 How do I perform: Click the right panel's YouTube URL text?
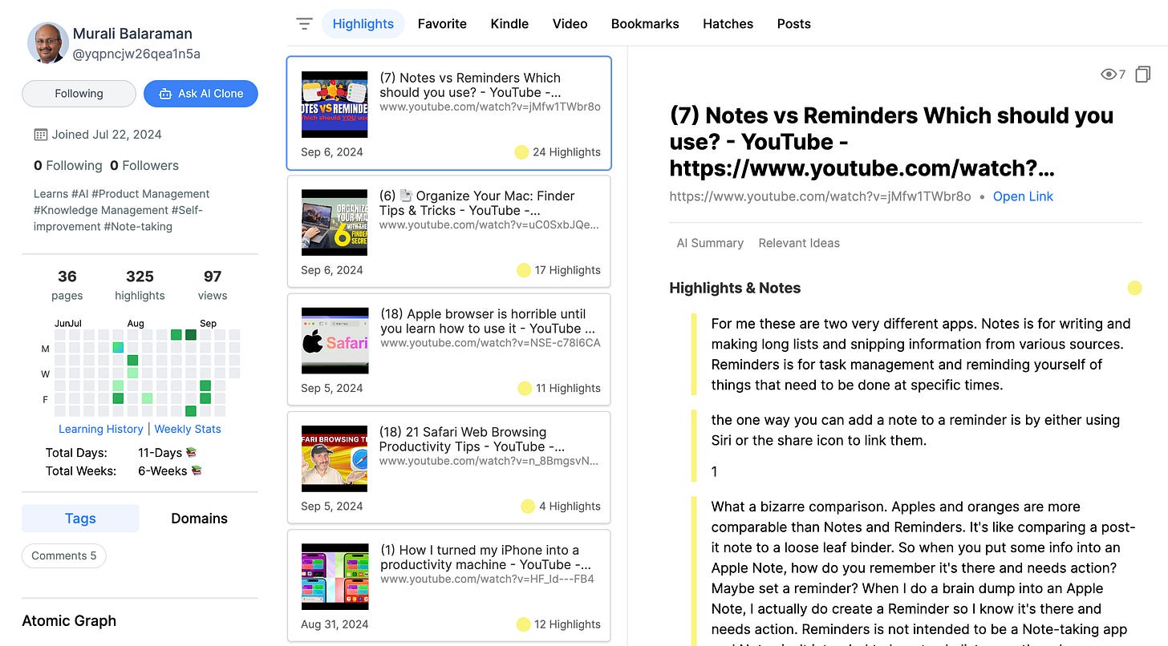click(x=820, y=196)
